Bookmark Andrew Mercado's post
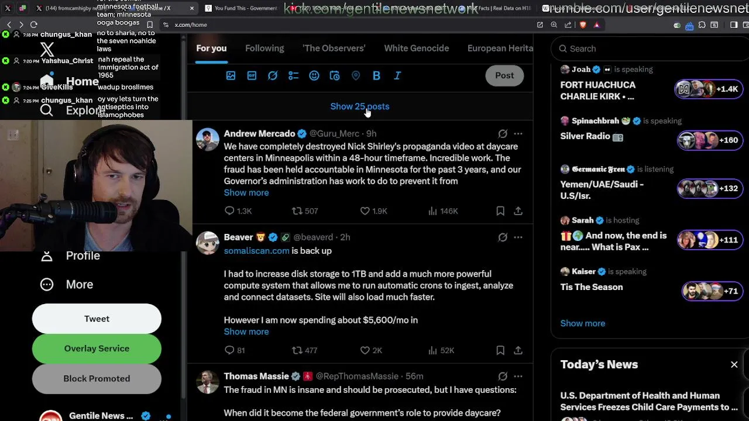 500,211
